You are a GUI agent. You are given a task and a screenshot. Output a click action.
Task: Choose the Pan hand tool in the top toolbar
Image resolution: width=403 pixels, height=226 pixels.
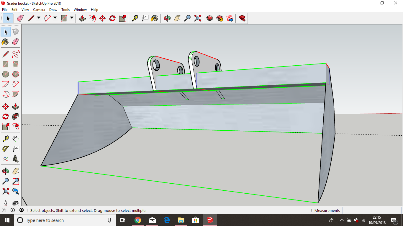click(177, 18)
